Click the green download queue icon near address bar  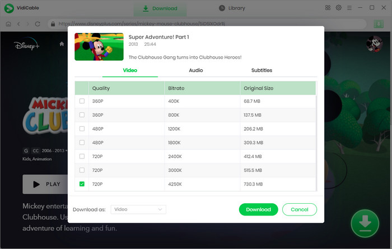(x=379, y=24)
